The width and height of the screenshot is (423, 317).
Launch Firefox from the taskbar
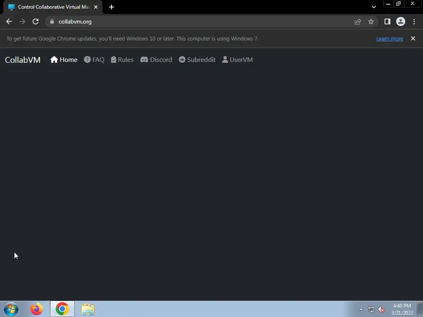[37, 309]
